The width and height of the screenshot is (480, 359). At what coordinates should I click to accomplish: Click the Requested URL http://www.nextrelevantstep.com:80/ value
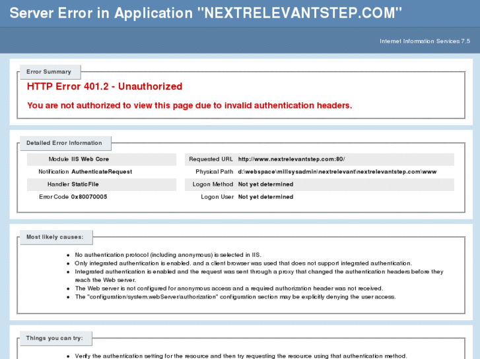(x=291, y=159)
